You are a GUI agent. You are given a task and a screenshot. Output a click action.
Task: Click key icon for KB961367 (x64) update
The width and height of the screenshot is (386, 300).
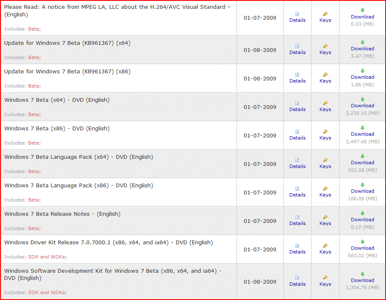(325, 46)
